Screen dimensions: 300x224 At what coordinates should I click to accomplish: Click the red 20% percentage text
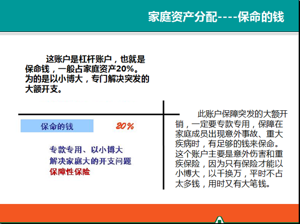[124, 126]
